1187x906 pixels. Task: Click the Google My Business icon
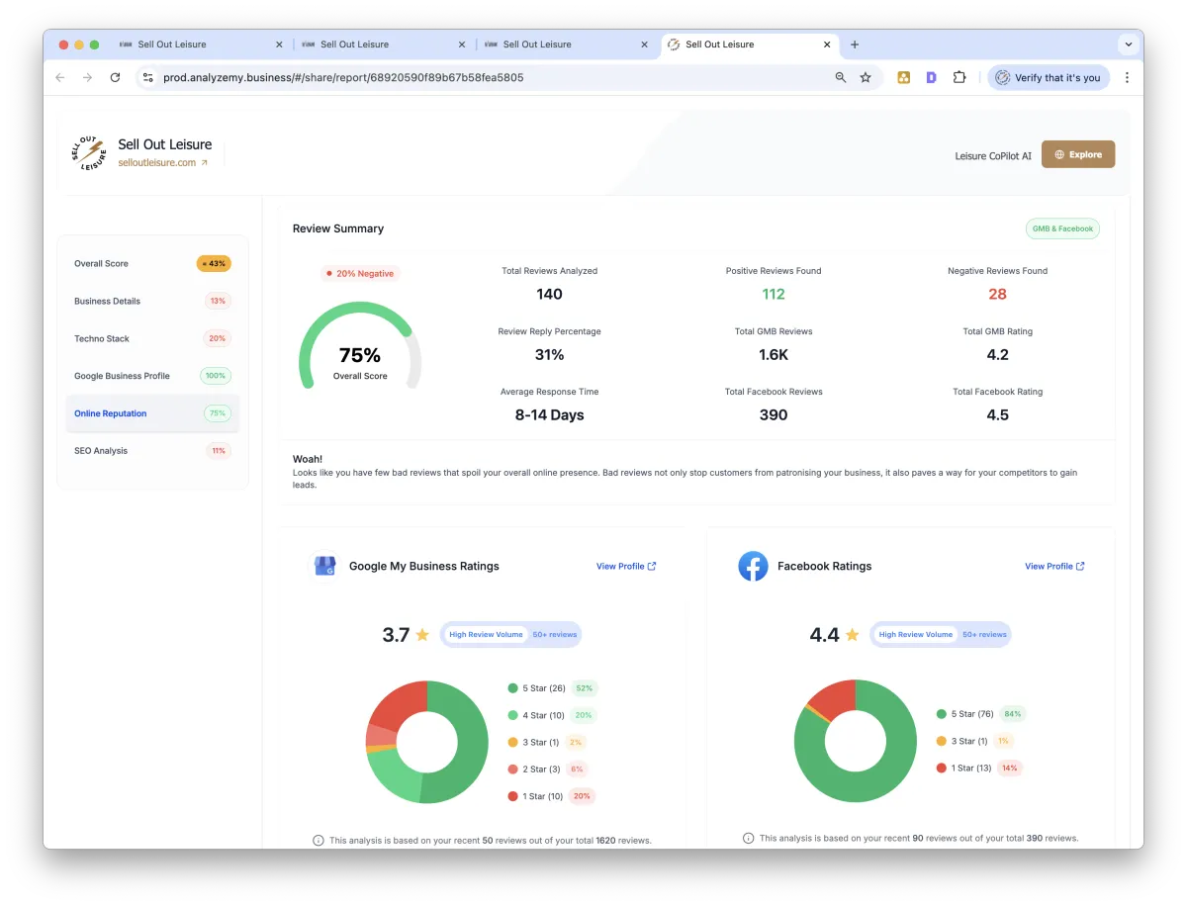tap(324, 566)
